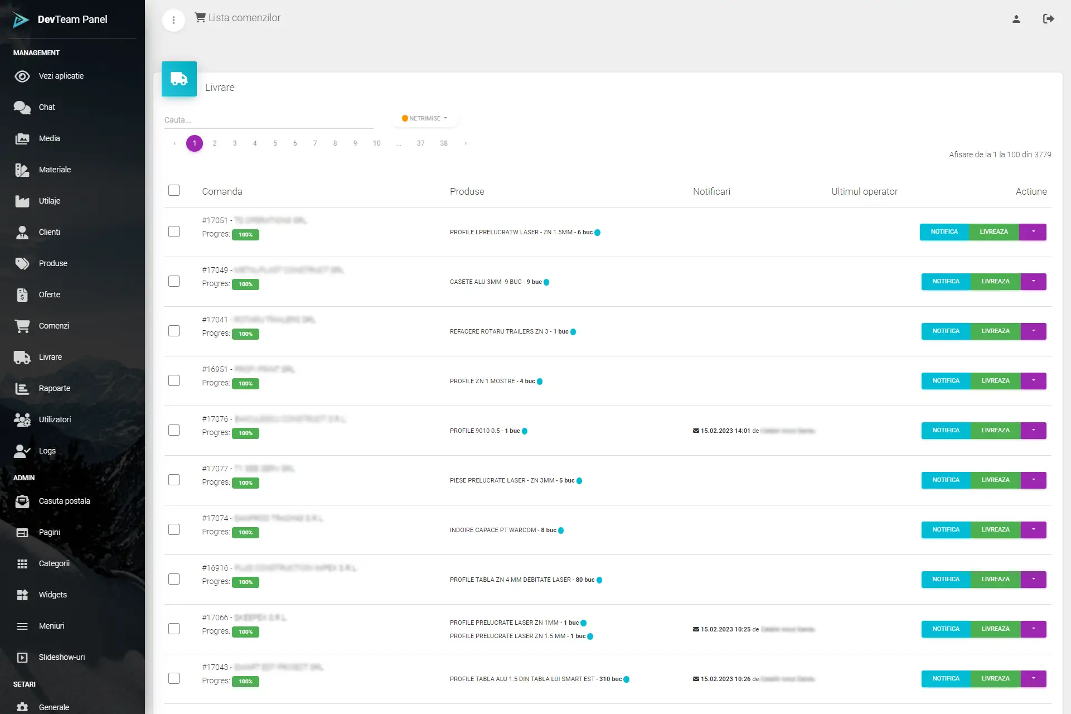Open Comenzi in the sidebar
The width and height of the screenshot is (1071, 714).
coord(54,326)
